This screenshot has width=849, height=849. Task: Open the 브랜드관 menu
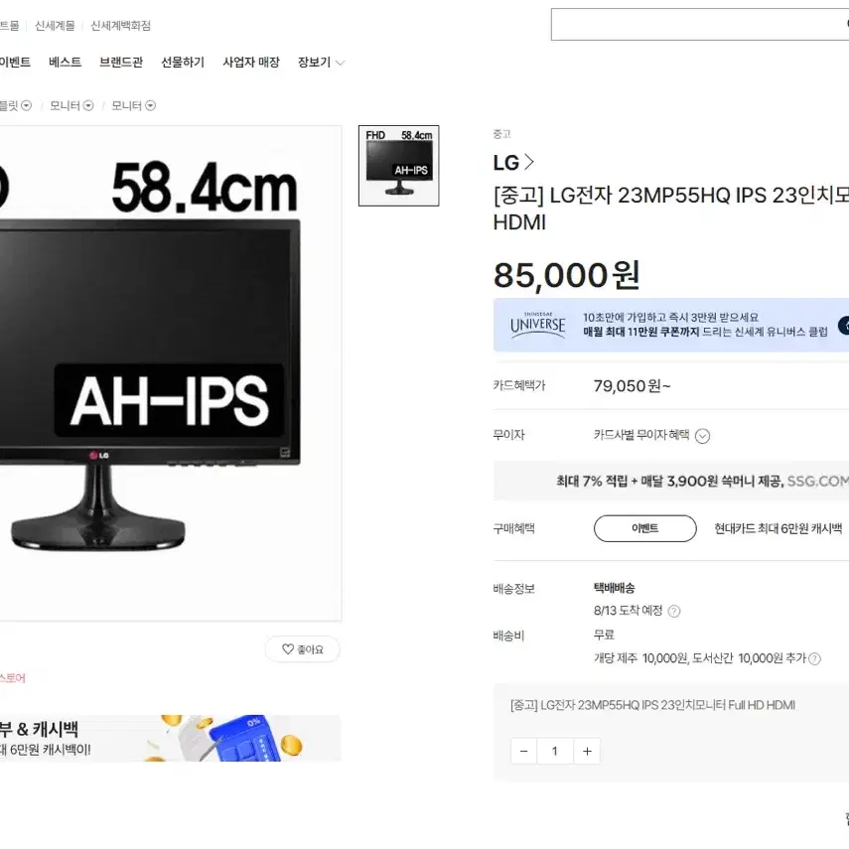pos(121,63)
